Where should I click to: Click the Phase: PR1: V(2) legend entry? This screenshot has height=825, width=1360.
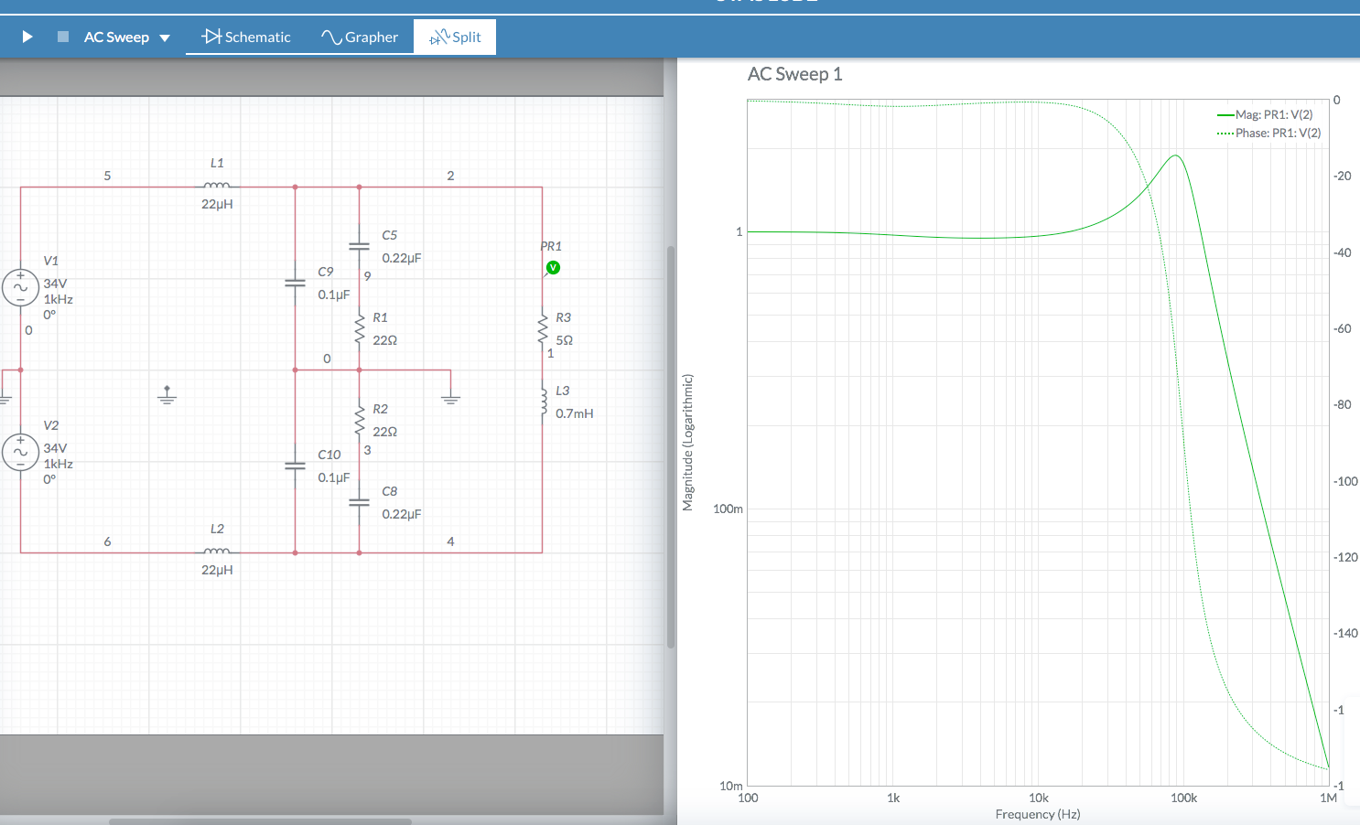click(x=1268, y=133)
